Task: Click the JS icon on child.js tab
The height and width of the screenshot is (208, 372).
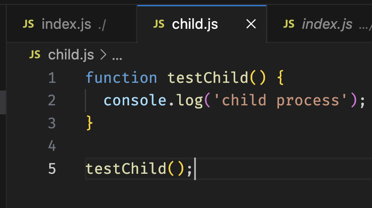Action: click(158, 24)
